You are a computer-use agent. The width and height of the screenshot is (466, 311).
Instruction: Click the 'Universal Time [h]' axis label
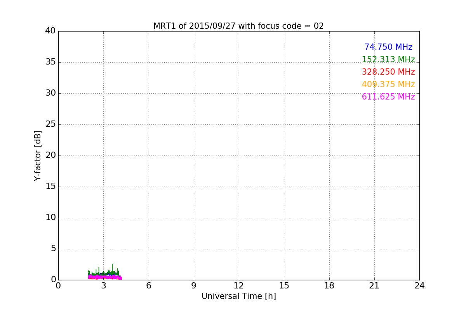click(239, 296)
